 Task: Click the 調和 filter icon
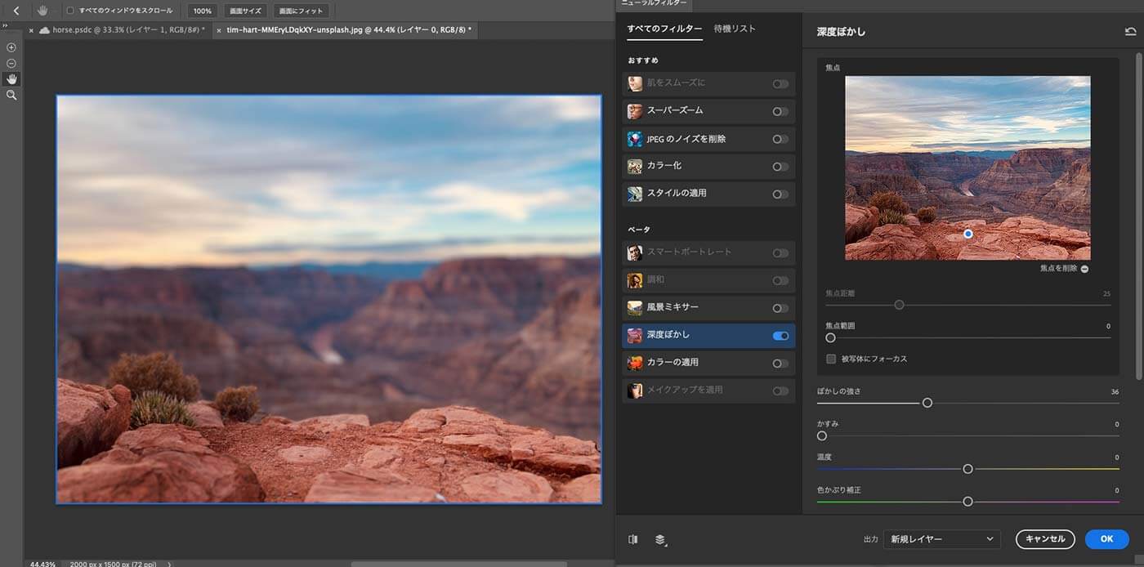635,280
